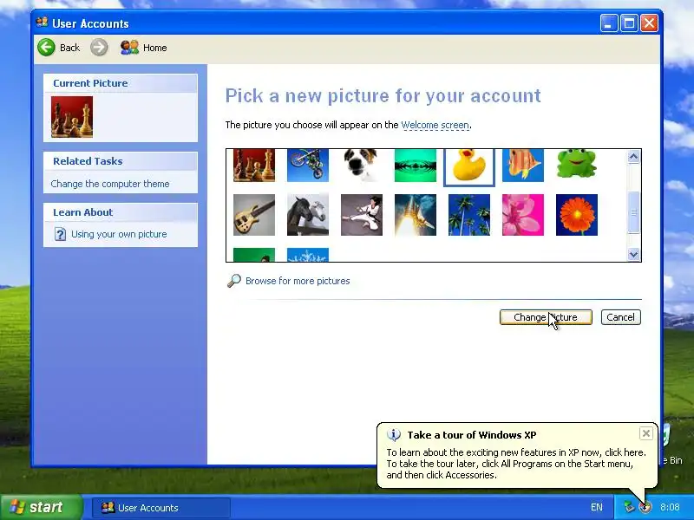Select the dirt bike picture

pos(308,166)
